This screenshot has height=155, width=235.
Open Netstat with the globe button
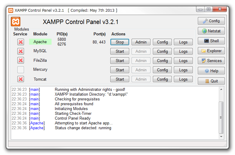point(211,31)
